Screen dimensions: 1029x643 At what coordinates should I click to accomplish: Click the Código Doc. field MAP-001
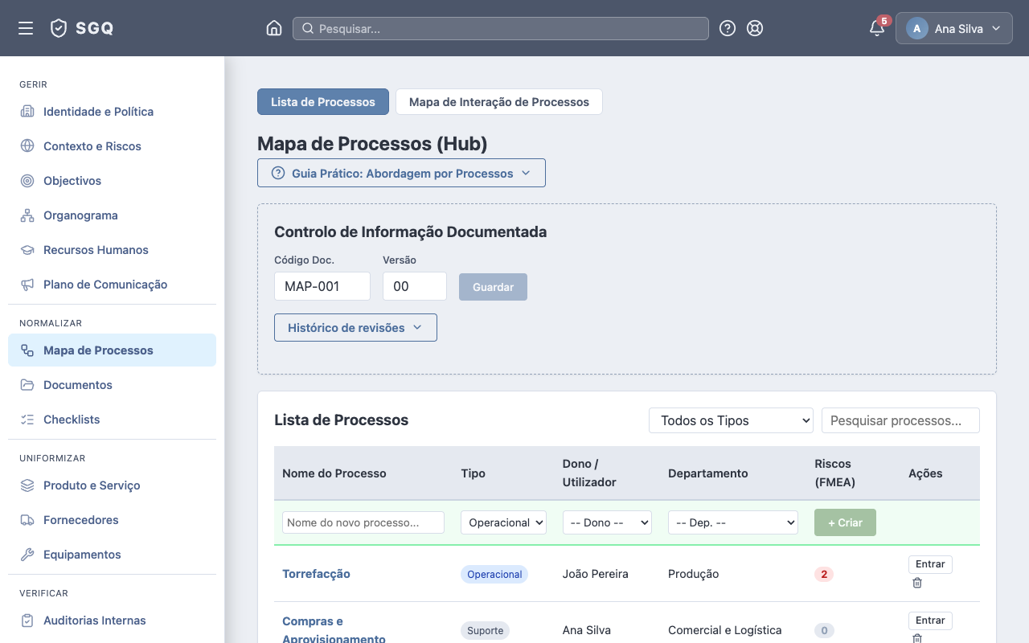click(322, 286)
